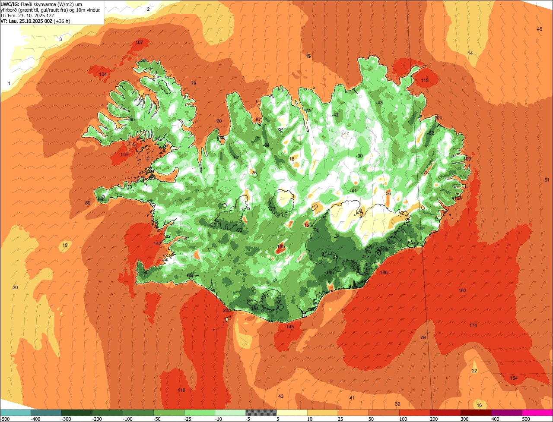This screenshot has height=422, width=553.
Task: Click the map value '104'
Action: pos(103,74)
